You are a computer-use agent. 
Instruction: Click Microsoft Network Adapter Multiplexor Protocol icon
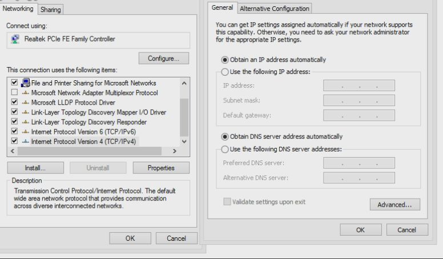26,92
